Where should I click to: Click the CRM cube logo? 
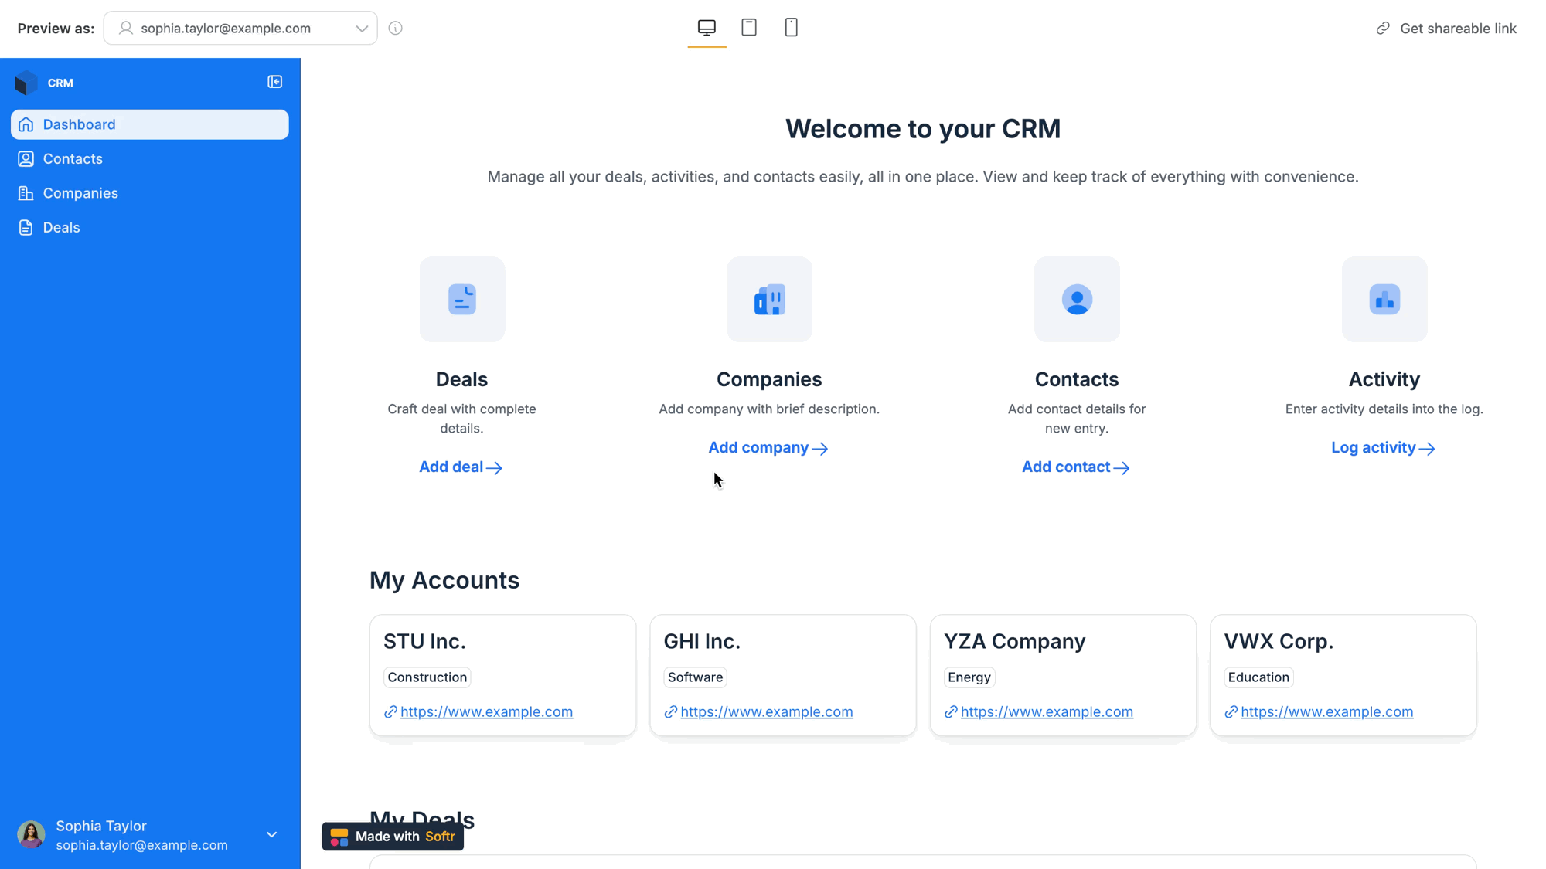(26, 83)
